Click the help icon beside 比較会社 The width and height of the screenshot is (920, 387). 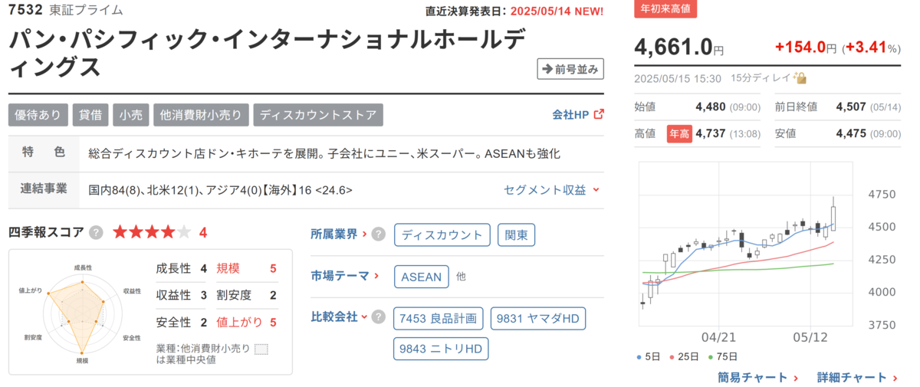[x=378, y=316]
